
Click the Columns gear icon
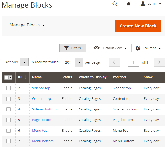click(138, 48)
